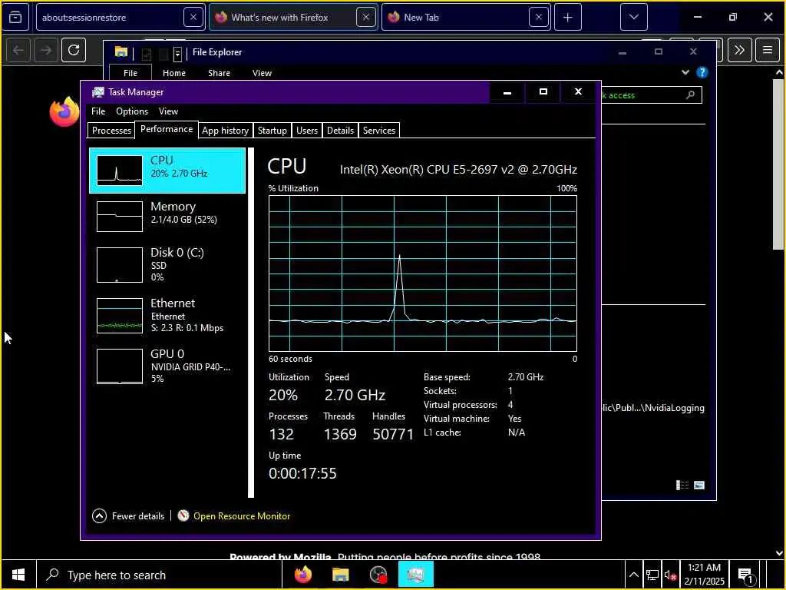
Task: Close the New Tab tab
Action: (x=538, y=18)
